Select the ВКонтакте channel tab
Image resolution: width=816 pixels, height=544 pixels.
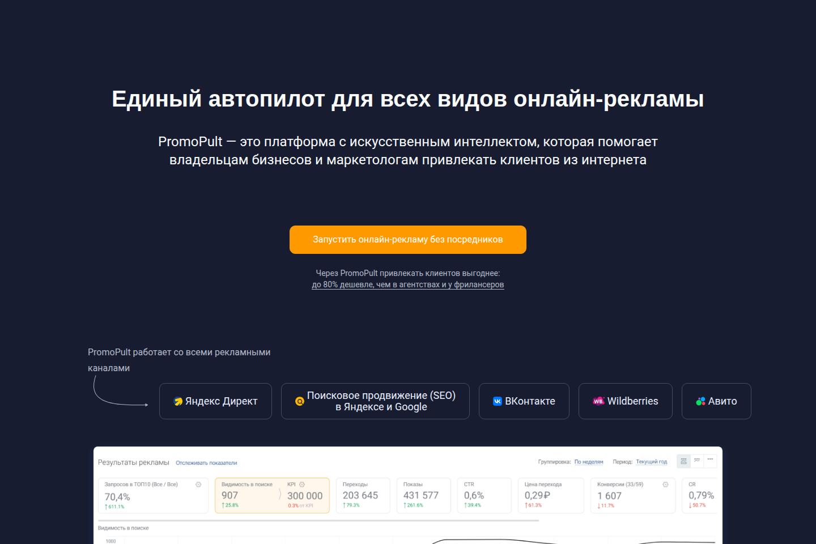[x=524, y=401]
